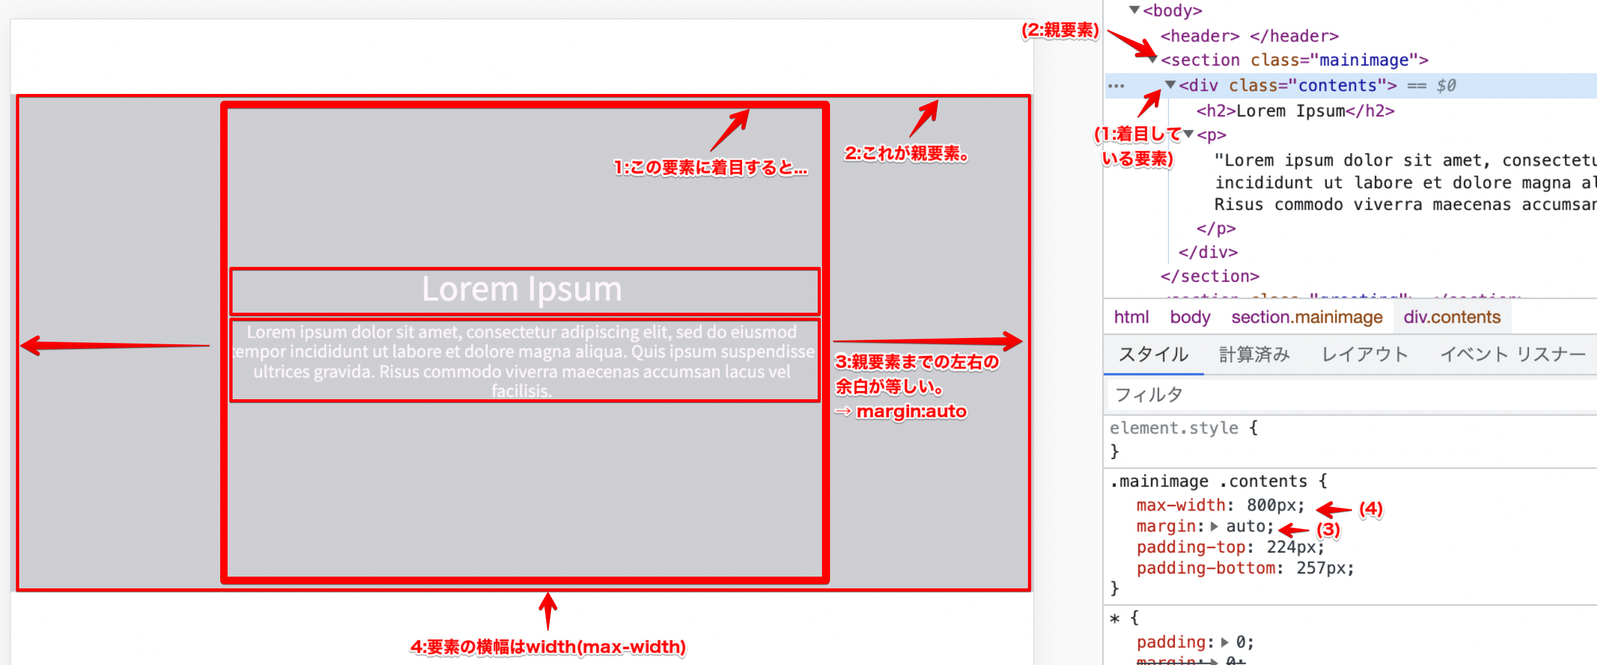
Task: Click the max-width property name
Action: pos(1180,505)
